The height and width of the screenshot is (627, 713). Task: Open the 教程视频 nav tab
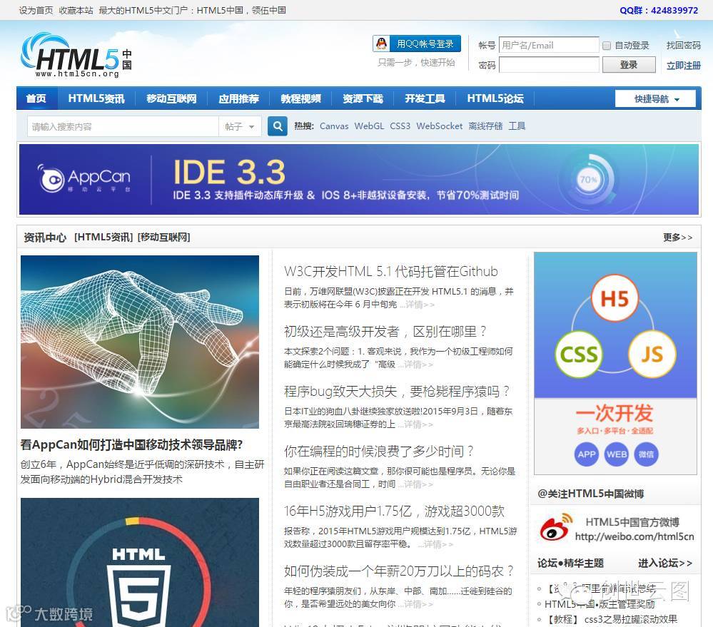[300, 98]
